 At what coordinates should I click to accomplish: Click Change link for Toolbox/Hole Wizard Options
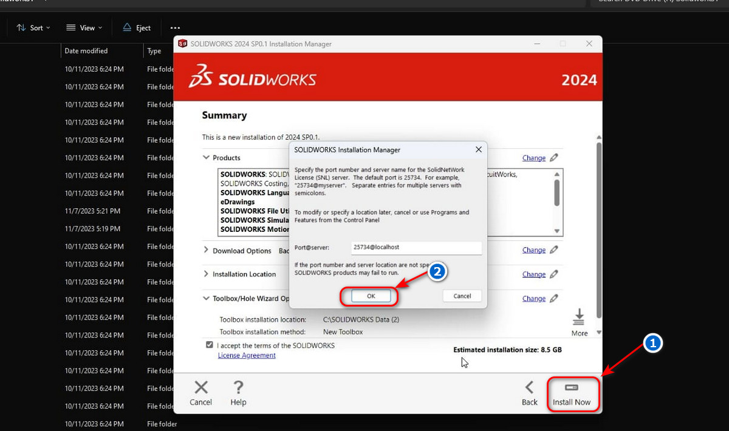(x=534, y=299)
